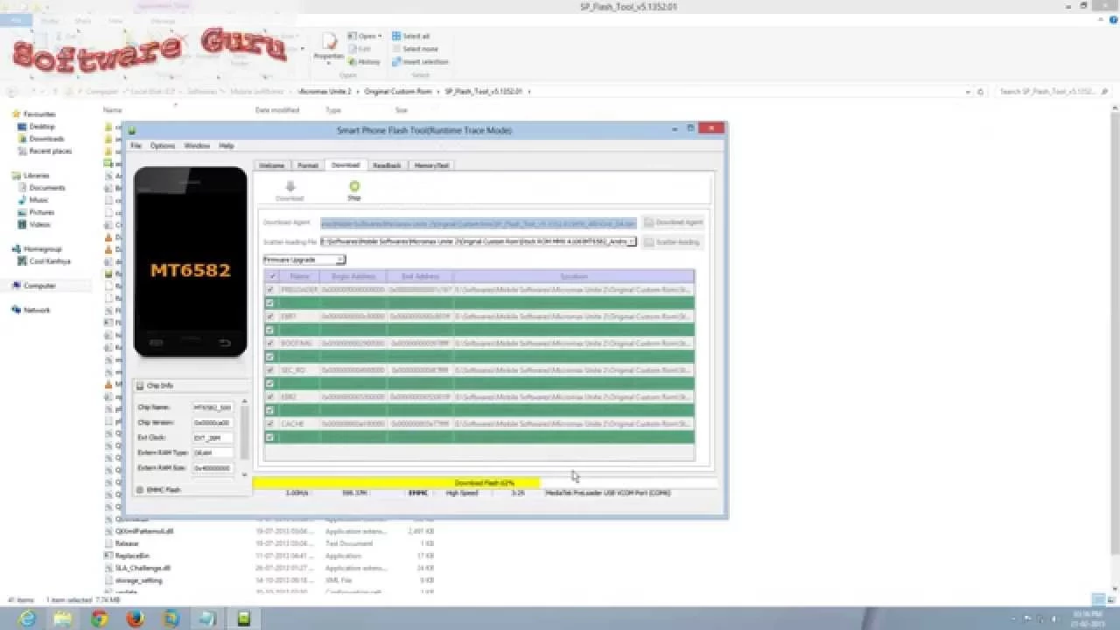Open the File menu in Flash Tool

136,146
